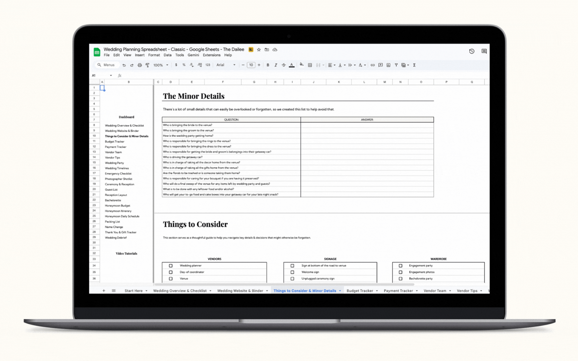
Task: Click the paint format icon
Action: (x=147, y=65)
